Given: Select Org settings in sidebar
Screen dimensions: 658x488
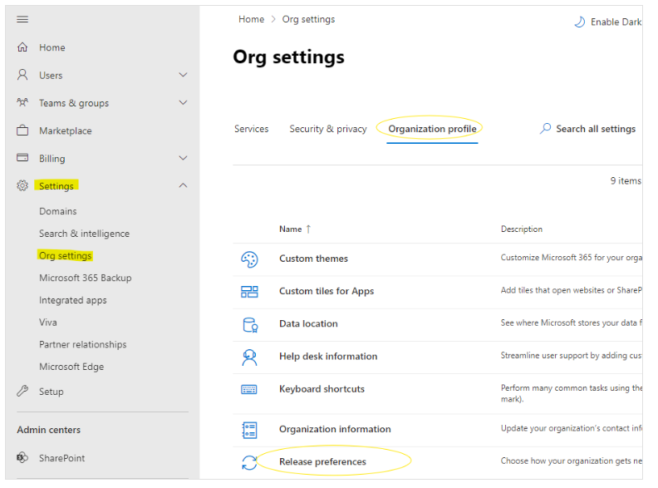Looking at the screenshot, I should click(x=65, y=256).
